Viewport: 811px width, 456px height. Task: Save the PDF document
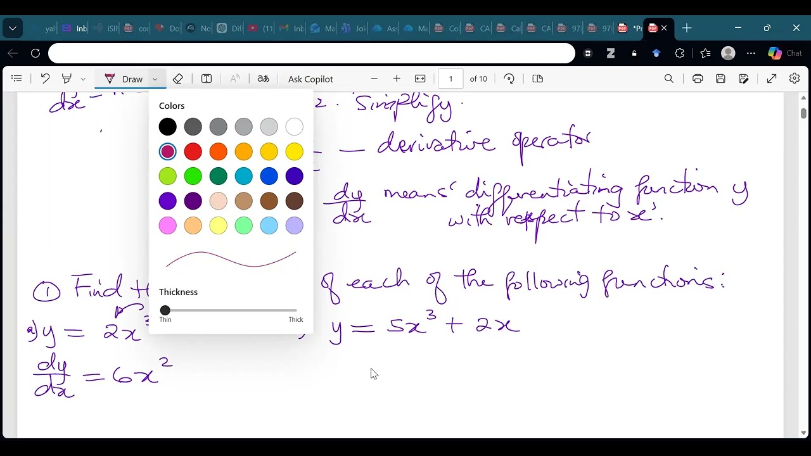(720, 79)
